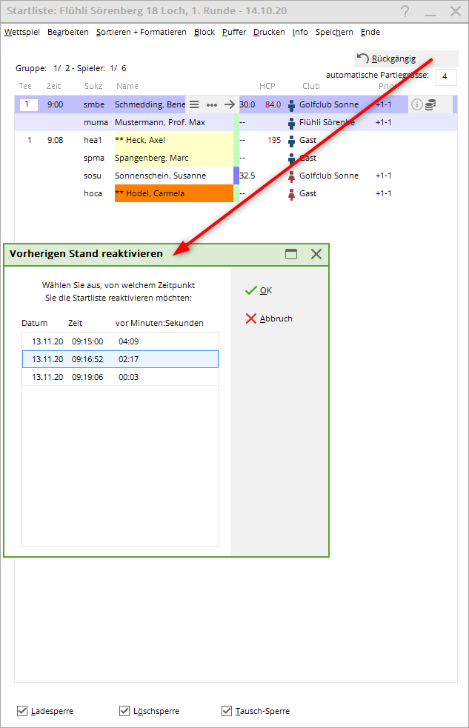Click the Sukz column header
This screenshot has height=728, width=469.
pyautogui.click(x=93, y=86)
